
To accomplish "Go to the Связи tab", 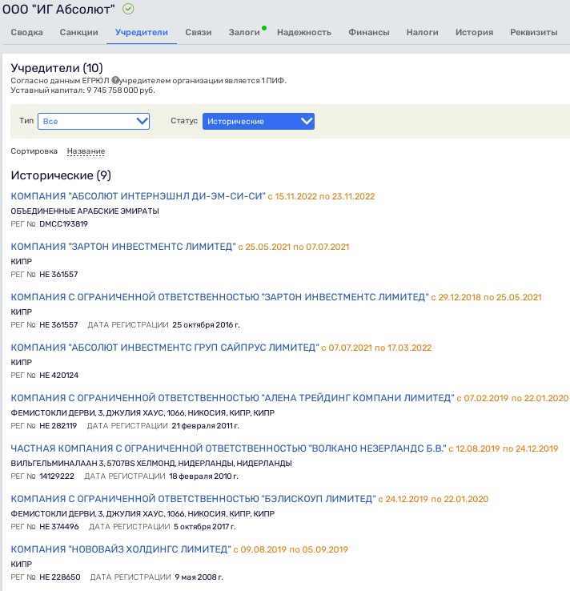I will tap(199, 32).
